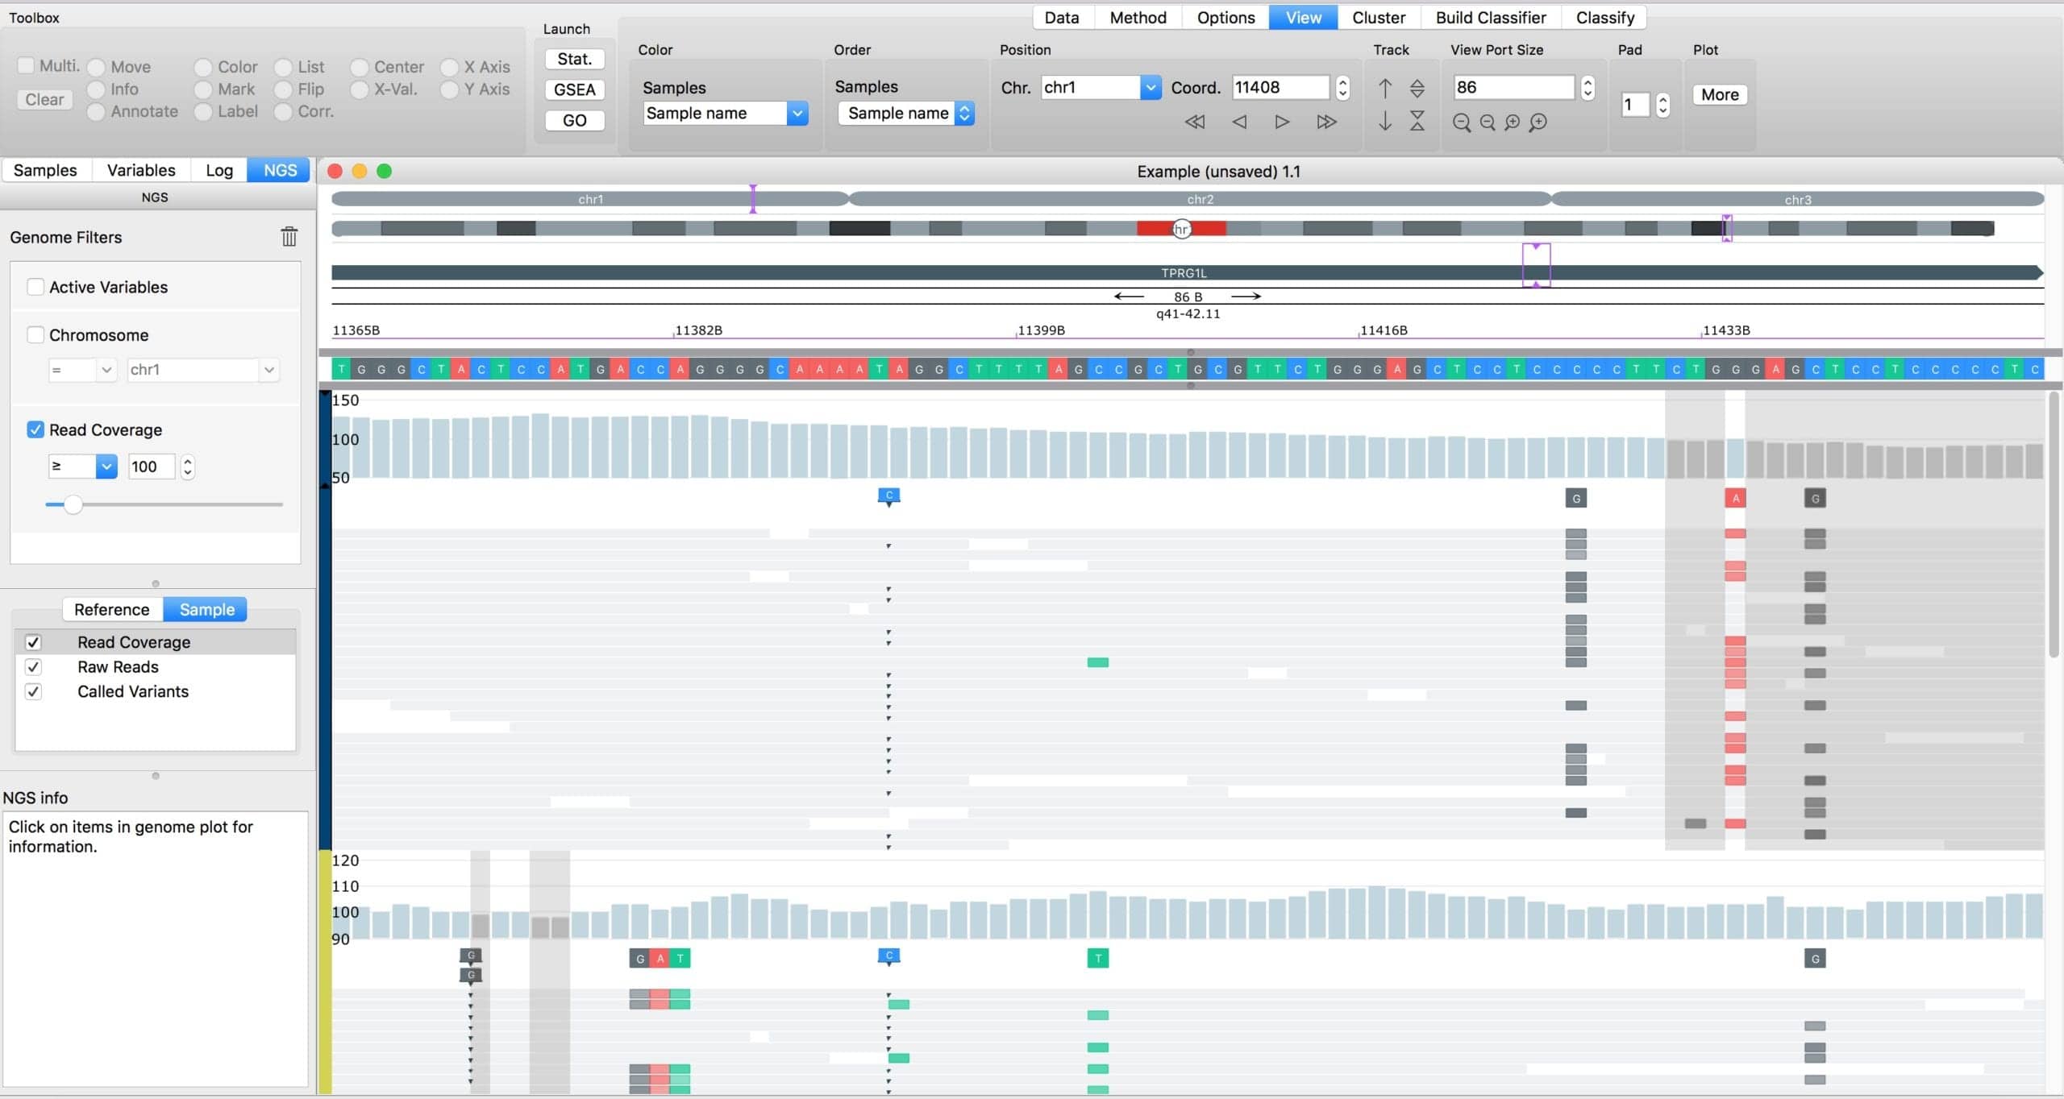This screenshot has width=2064, height=1099.
Task: Step position right with single right arrow
Action: (1281, 122)
